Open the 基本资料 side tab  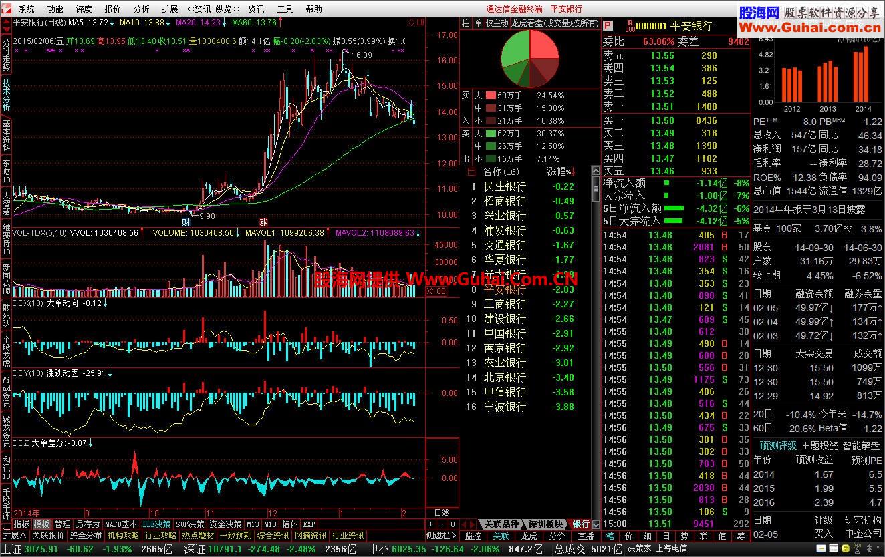pyautogui.click(x=6, y=135)
